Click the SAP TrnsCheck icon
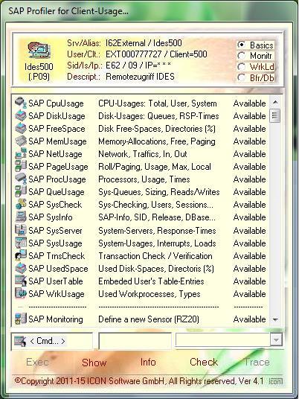Image resolution: width=299 pixels, height=399 pixels. click(21, 256)
